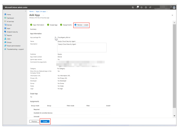Open the Dashboard sidebar icon
Image resolution: width=179 pixels, height=128 pixels.
(5, 18)
